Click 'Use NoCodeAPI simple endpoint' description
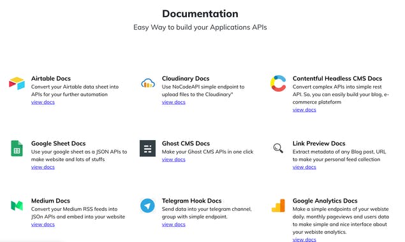 point(203,90)
